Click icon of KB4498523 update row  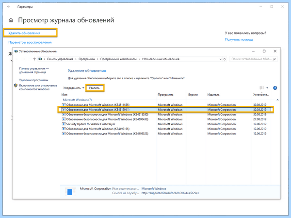point(64,134)
